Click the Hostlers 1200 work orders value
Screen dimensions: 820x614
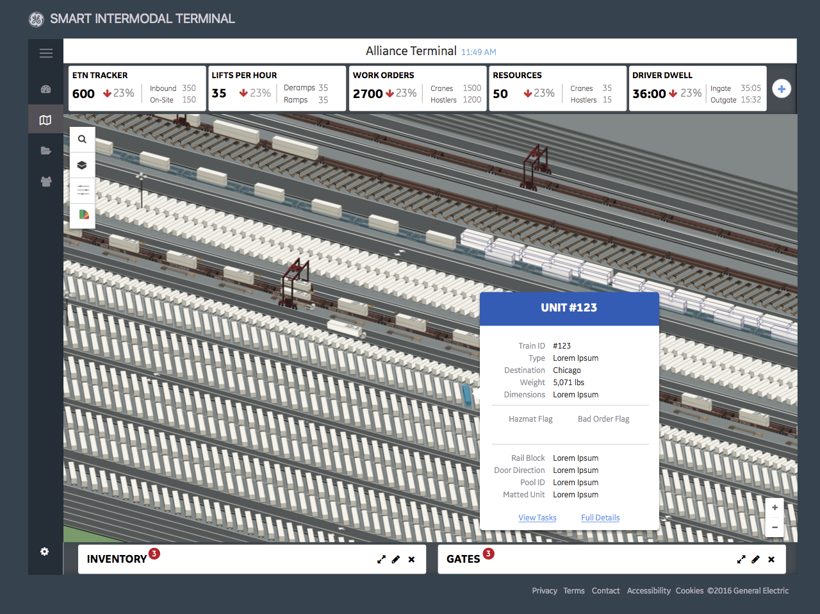coord(472,100)
